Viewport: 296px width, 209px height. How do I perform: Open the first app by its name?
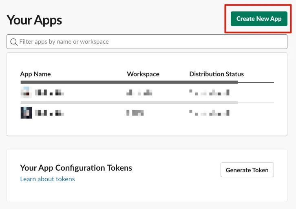[48, 93]
